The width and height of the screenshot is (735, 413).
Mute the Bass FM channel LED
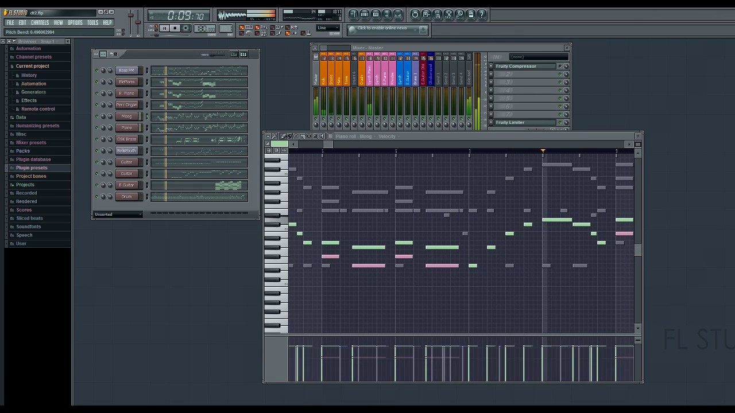[96, 71]
